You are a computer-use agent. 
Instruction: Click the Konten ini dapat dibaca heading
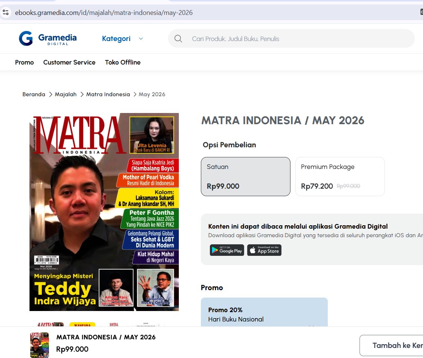click(x=298, y=226)
